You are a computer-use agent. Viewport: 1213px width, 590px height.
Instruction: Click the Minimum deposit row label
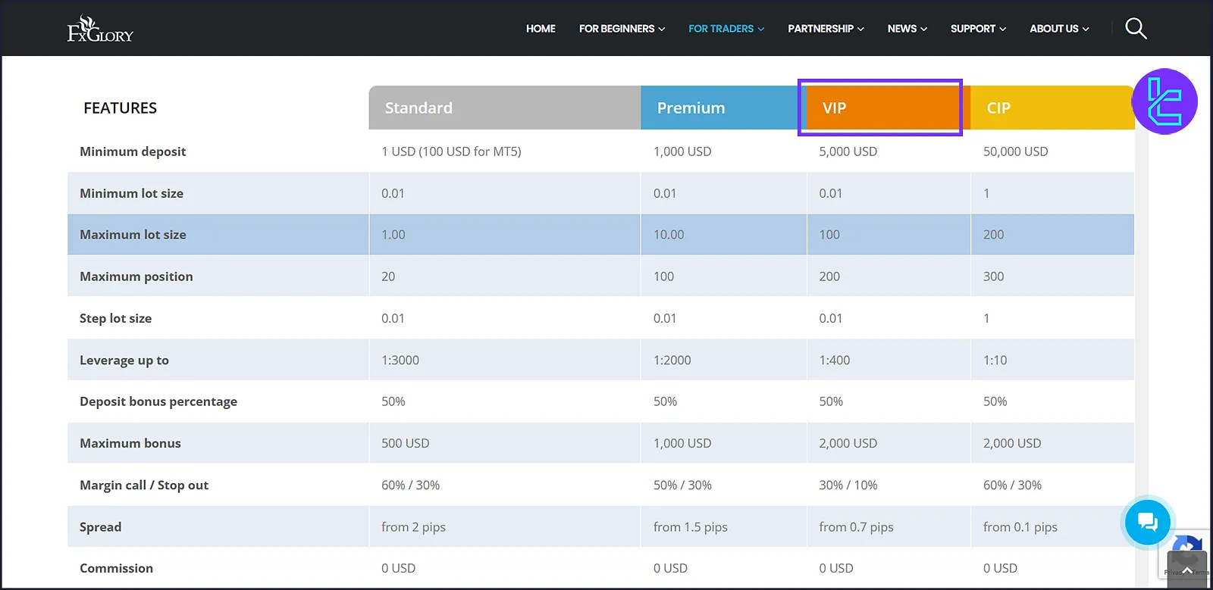click(x=133, y=151)
